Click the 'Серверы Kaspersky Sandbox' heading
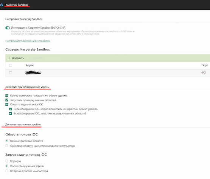 [x=28, y=49]
